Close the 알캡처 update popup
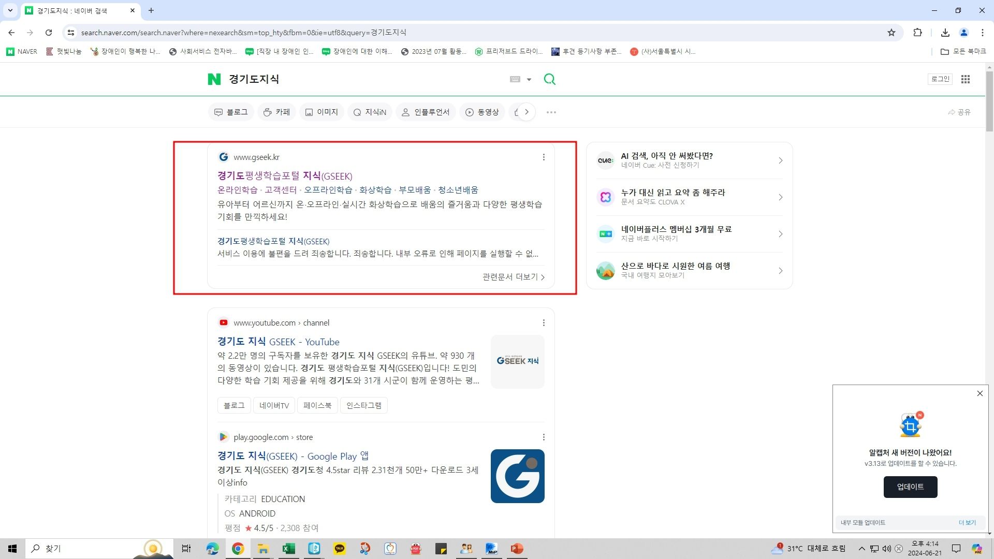The width and height of the screenshot is (994, 559). pos(980,393)
